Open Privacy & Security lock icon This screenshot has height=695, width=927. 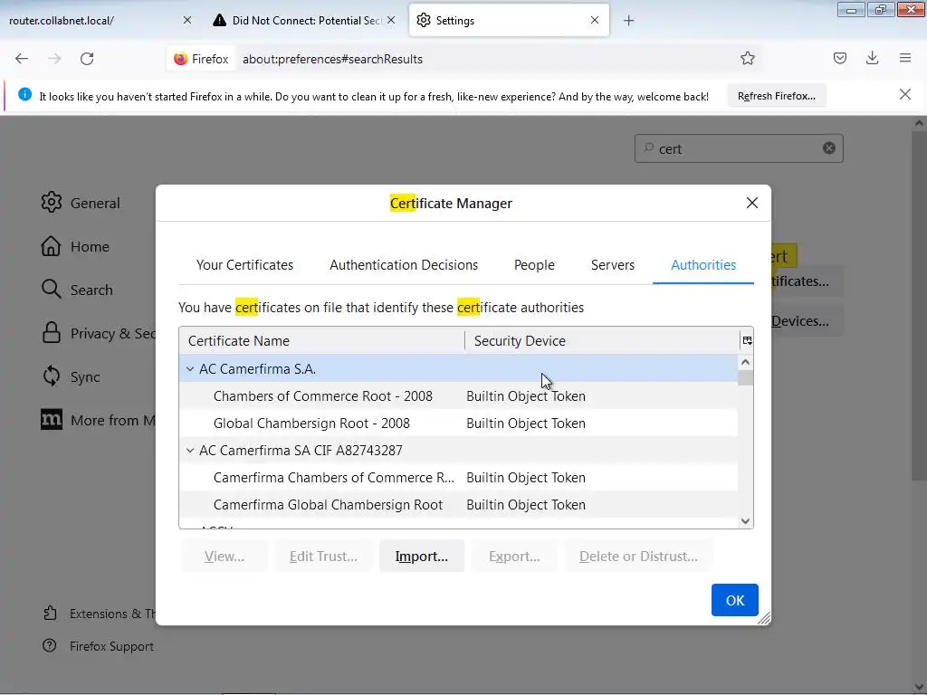[x=52, y=333]
